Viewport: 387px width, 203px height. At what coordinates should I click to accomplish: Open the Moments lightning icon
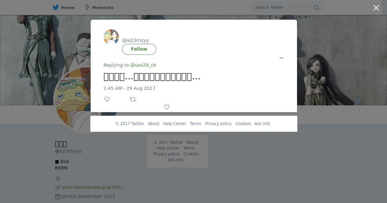click(87, 7)
